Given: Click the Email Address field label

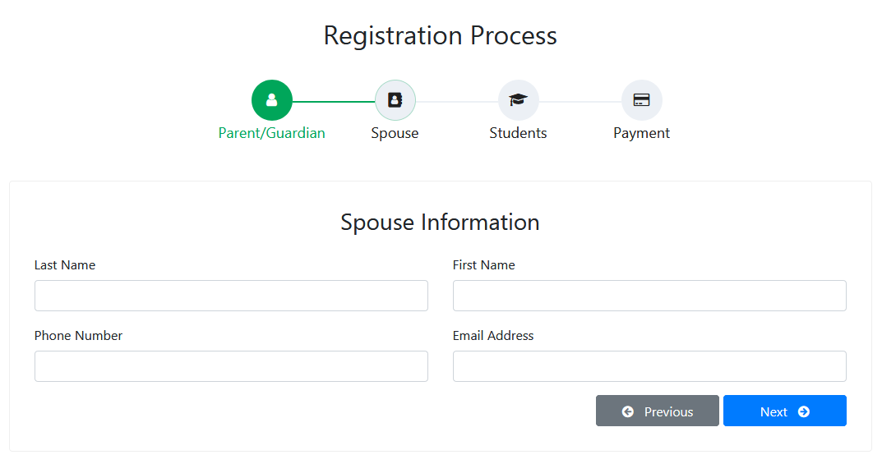Looking at the screenshot, I should pos(492,336).
